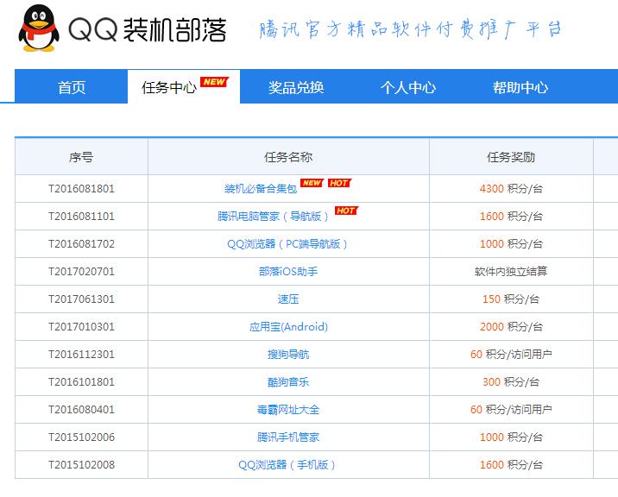Click the NEW badge on 任务中心 tab
The image size is (618, 497).
[x=214, y=82]
